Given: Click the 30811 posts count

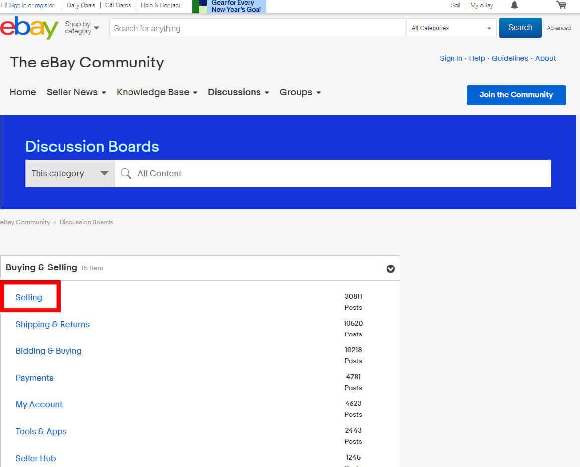Looking at the screenshot, I should 353,296.
